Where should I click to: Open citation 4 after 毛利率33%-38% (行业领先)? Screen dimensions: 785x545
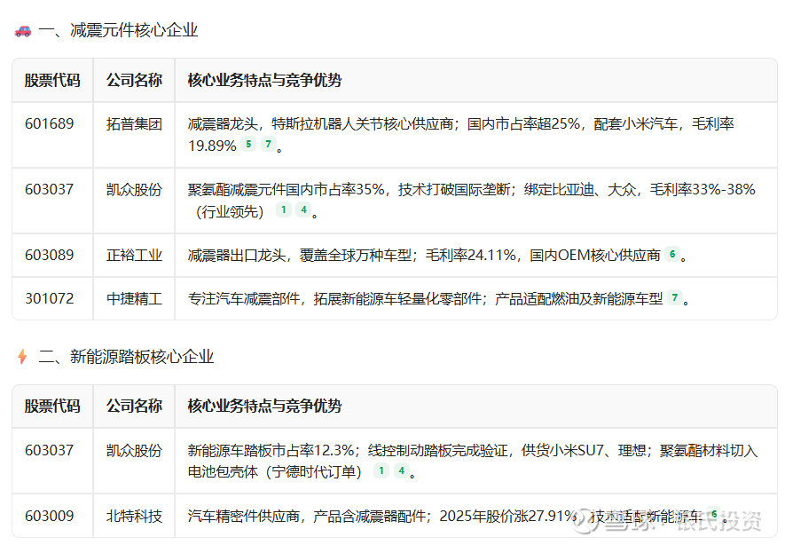tap(303, 209)
